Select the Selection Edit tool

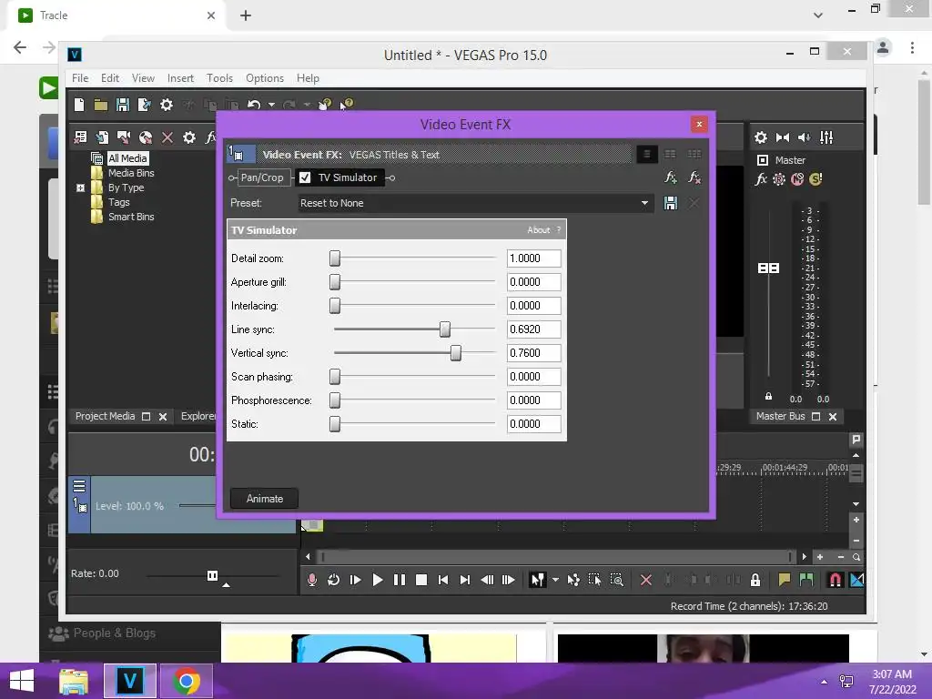pyautogui.click(x=594, y=580)
